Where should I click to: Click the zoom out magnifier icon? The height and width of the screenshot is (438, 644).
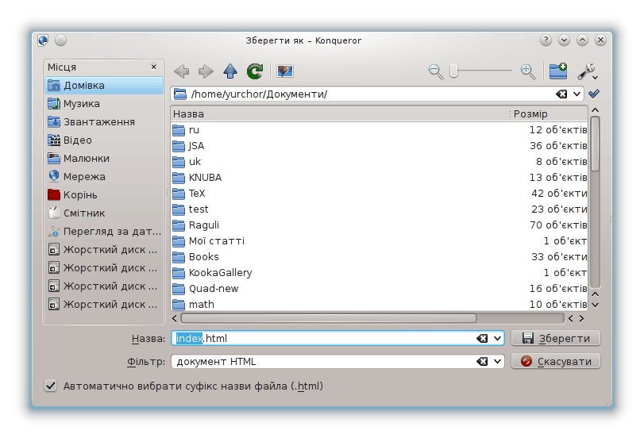[x=436, y=71]
